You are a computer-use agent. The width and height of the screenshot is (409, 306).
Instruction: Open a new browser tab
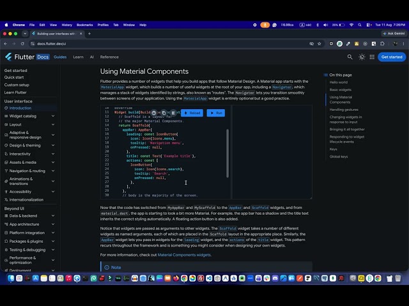[x=89, y=34]
